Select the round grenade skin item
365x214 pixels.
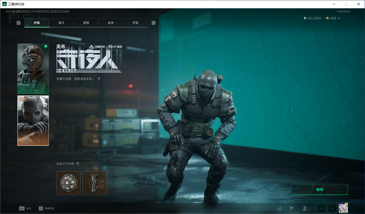coord(68,183)
